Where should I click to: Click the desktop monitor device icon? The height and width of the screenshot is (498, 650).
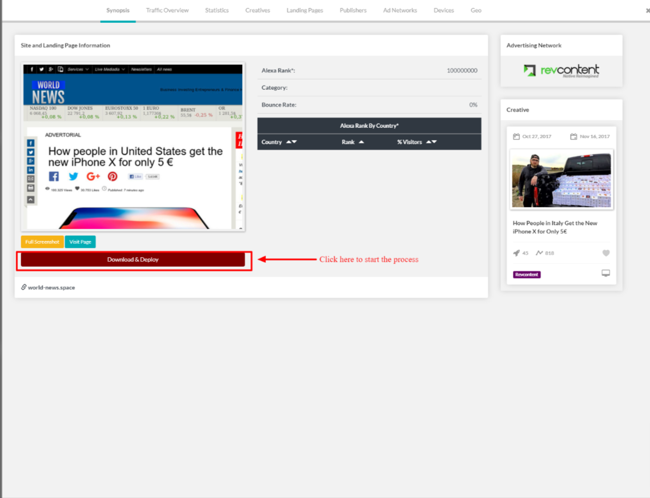click(x=605, y=273)
